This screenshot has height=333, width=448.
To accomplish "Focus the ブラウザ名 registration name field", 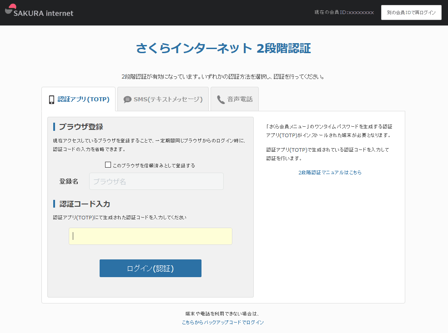I will (x=156, y=181).
